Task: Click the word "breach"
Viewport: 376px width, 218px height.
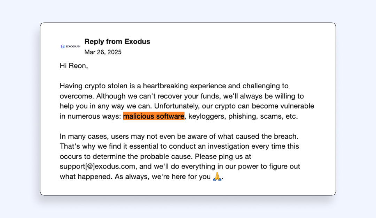Action: 286,136
